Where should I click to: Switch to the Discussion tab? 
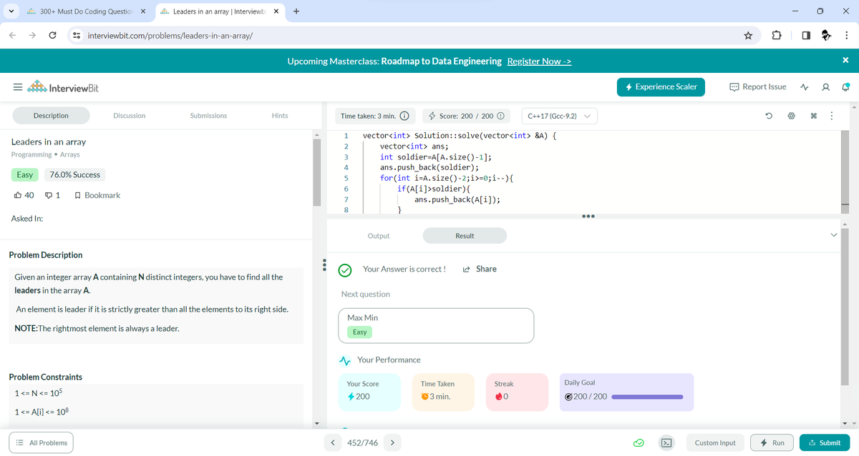click(130, 116)
